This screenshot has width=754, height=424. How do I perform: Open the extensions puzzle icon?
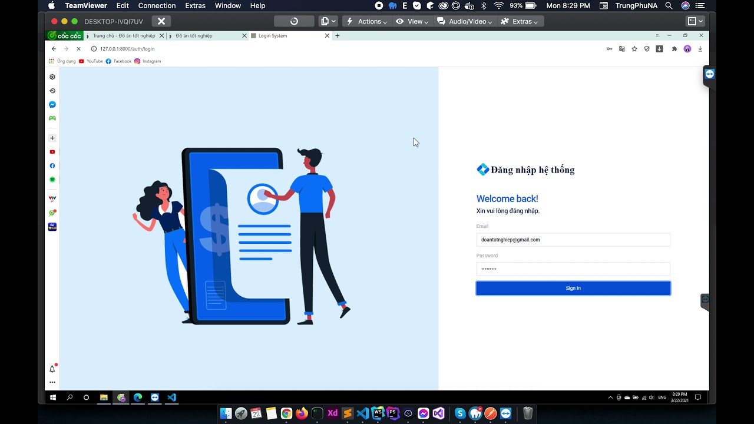(x=674, y=49)
